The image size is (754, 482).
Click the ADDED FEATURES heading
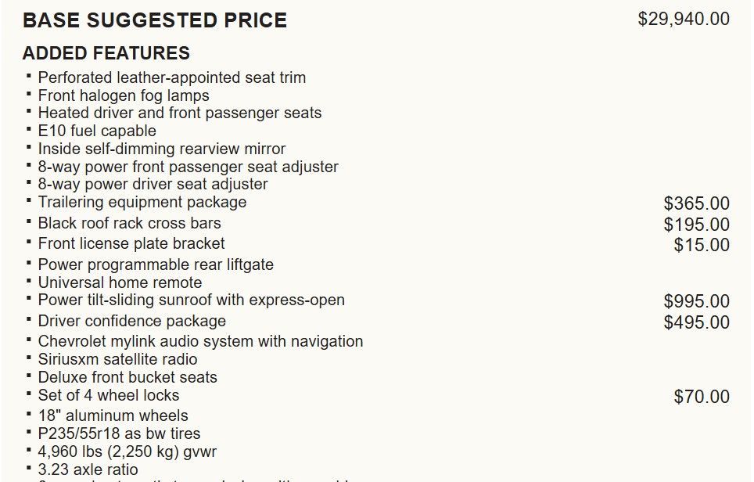(106, 53)
